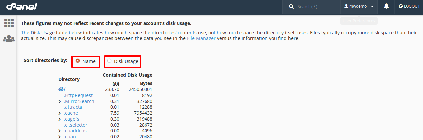423x140 pixels.
Task: Open the .cl.selector directory link
Action: click(76, 125)
